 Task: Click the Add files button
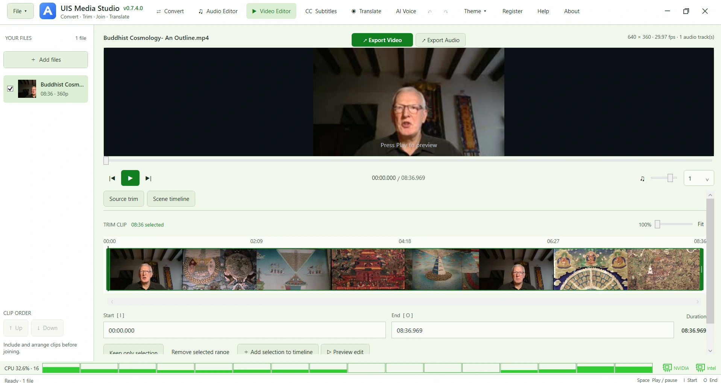coord(46,59)
